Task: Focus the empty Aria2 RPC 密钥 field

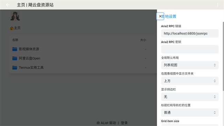Action: tap(190, 49)
